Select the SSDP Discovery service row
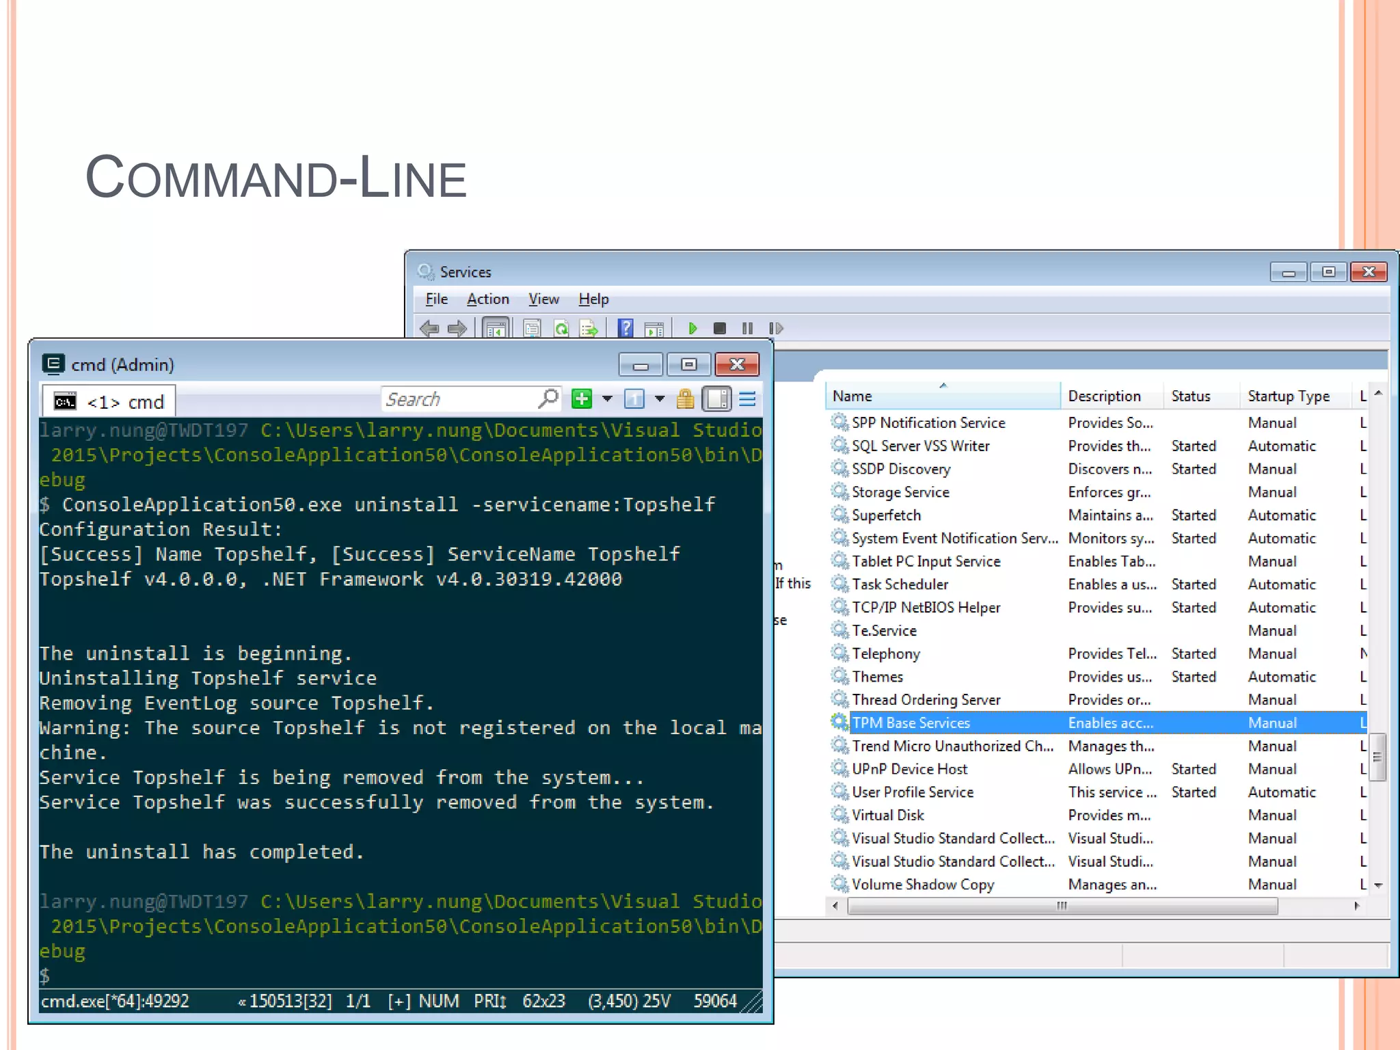The width and height of the screenshot is (1400, 1050). click(x=1097, y=469)
